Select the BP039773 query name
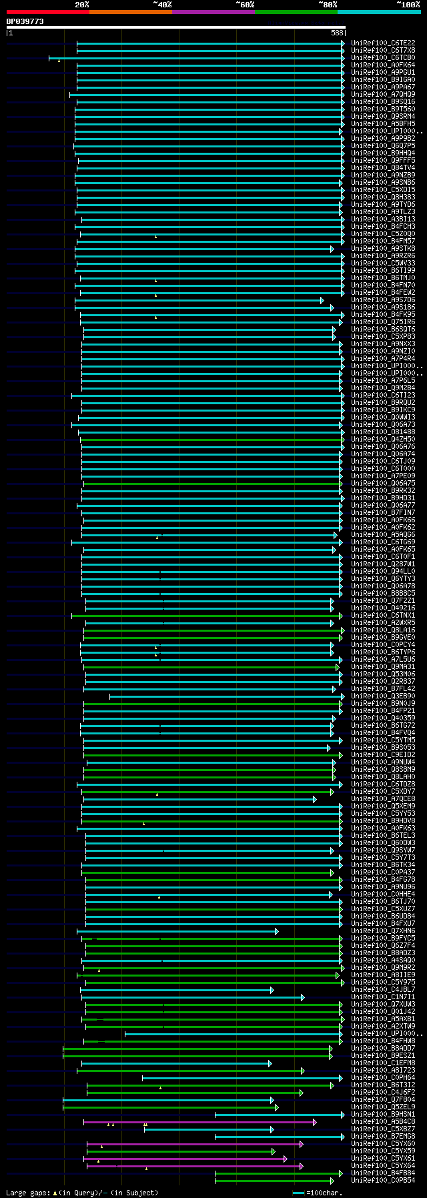The width and height of the screenshot is (427, 1198). pos(25,21)
